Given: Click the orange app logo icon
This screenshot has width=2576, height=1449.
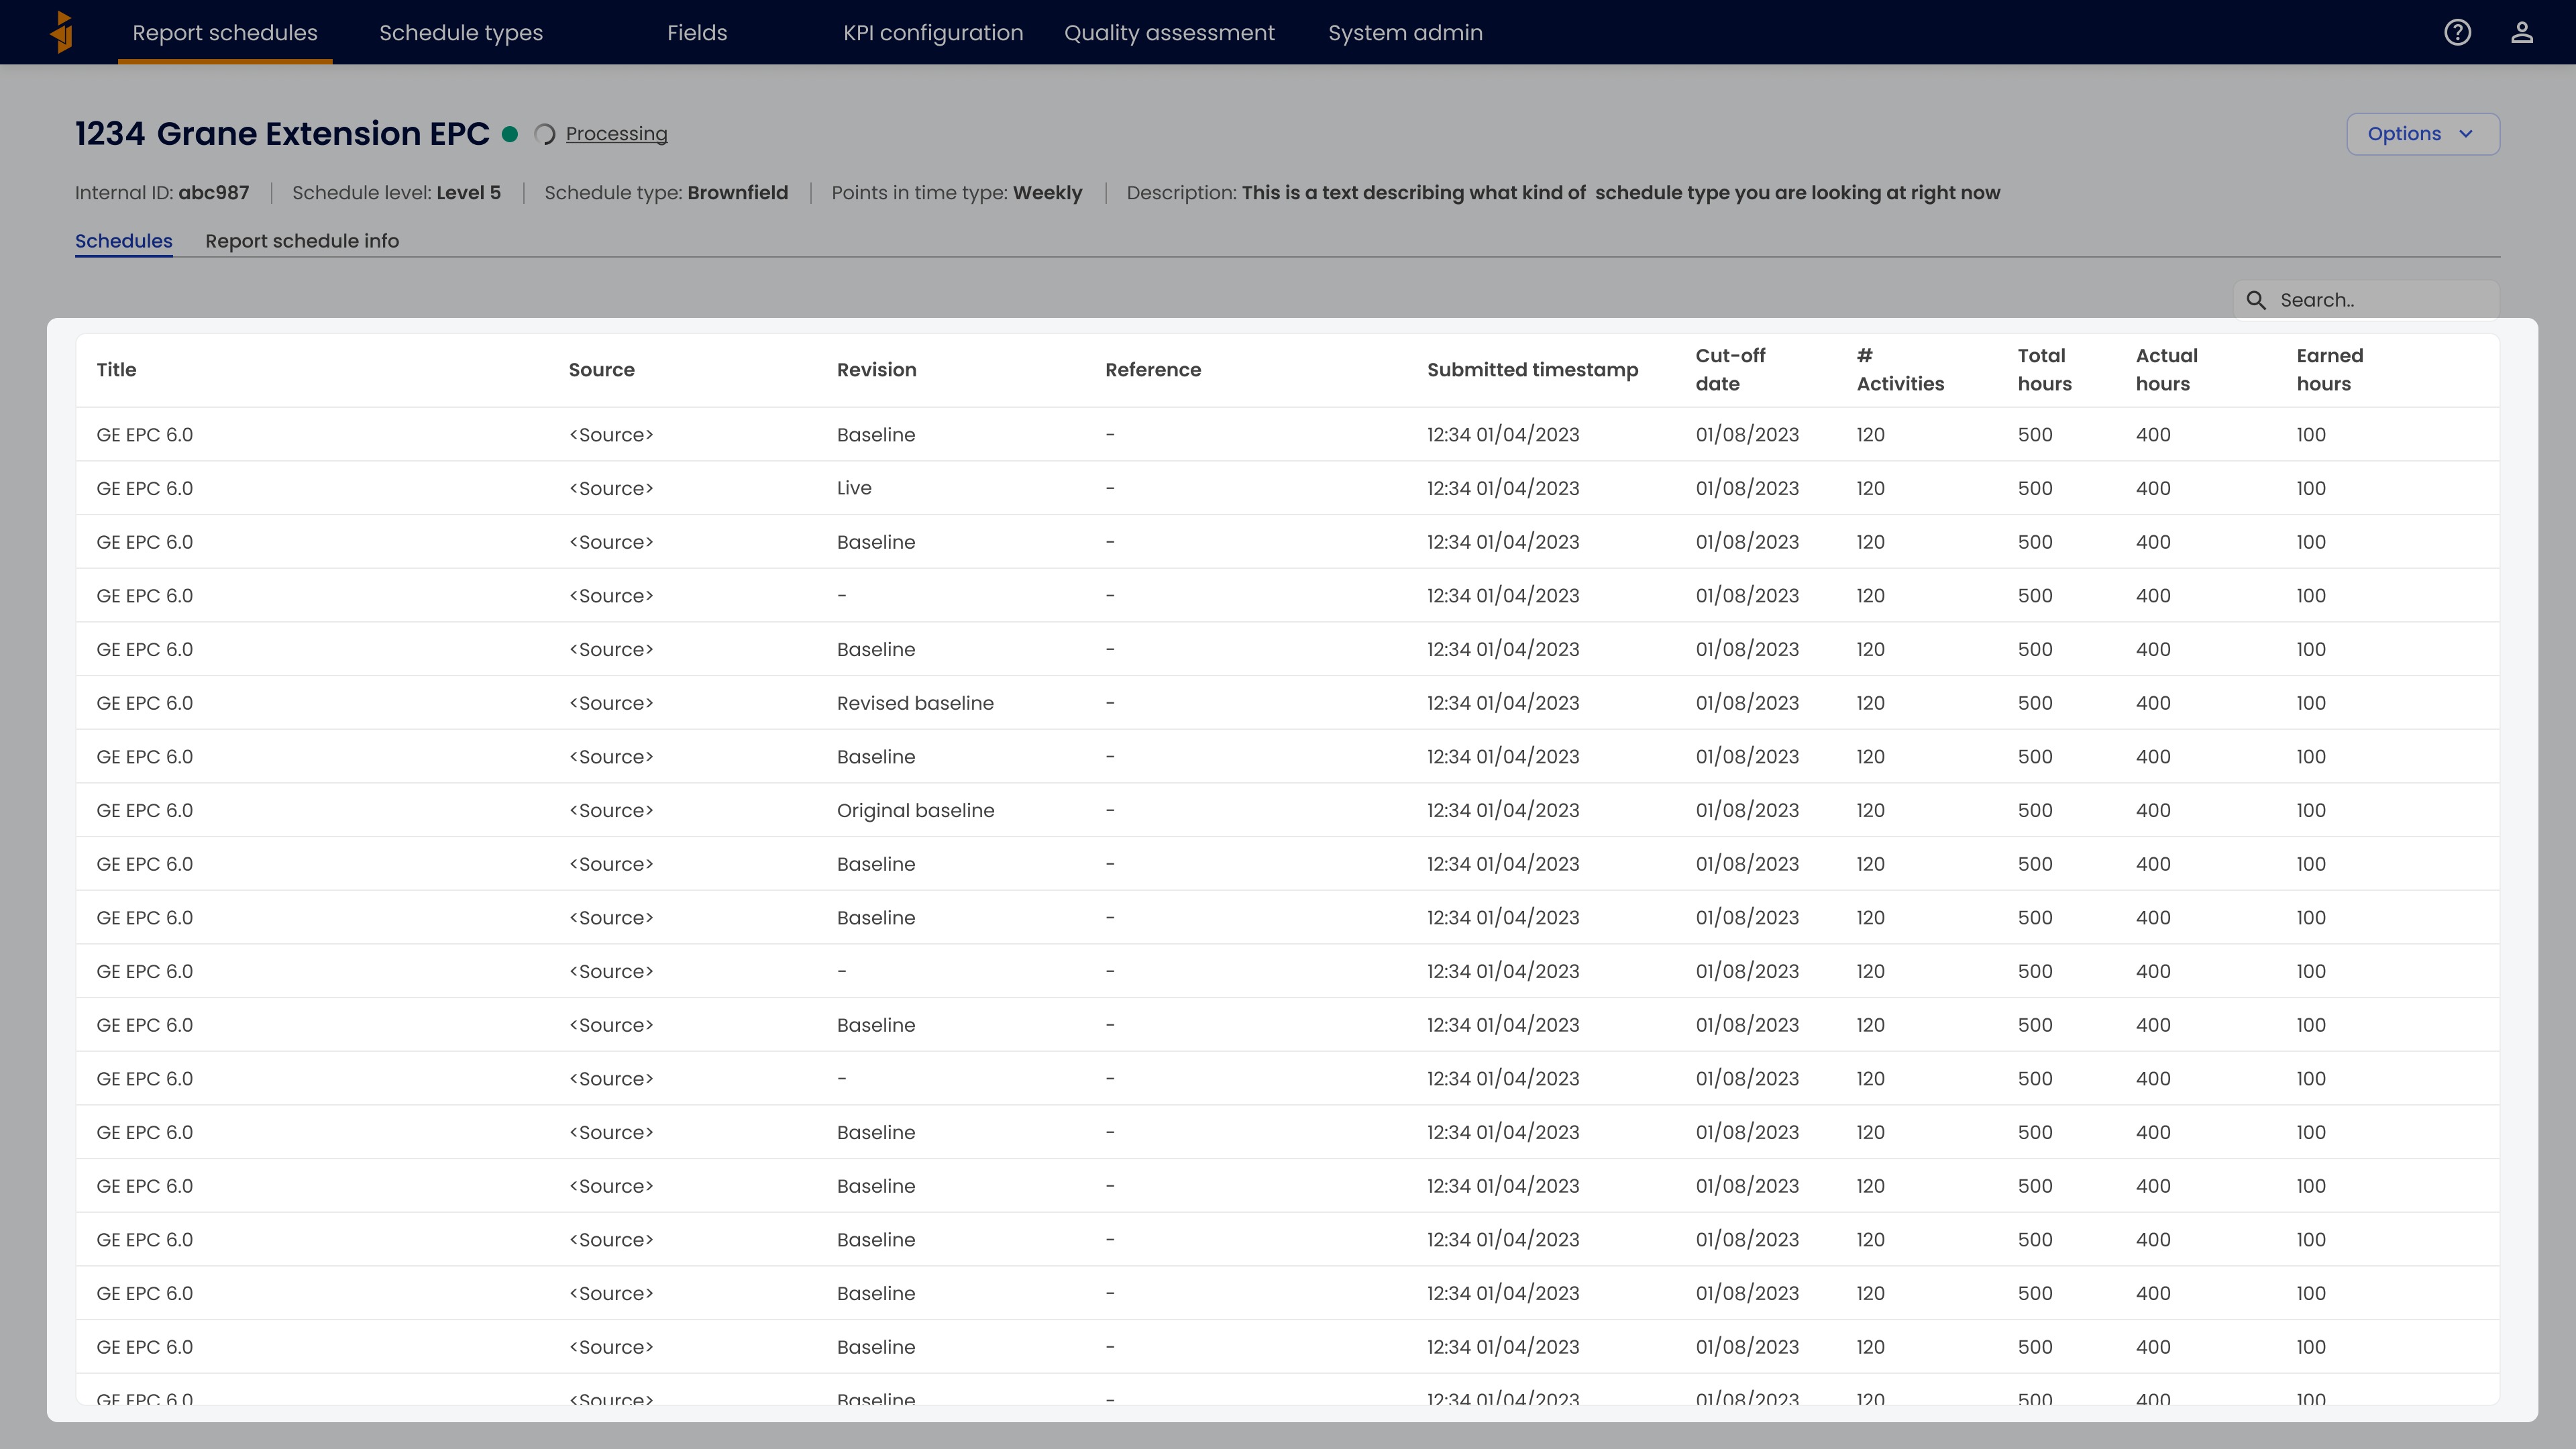Looking at the screenshot, I should click(62, 32).
